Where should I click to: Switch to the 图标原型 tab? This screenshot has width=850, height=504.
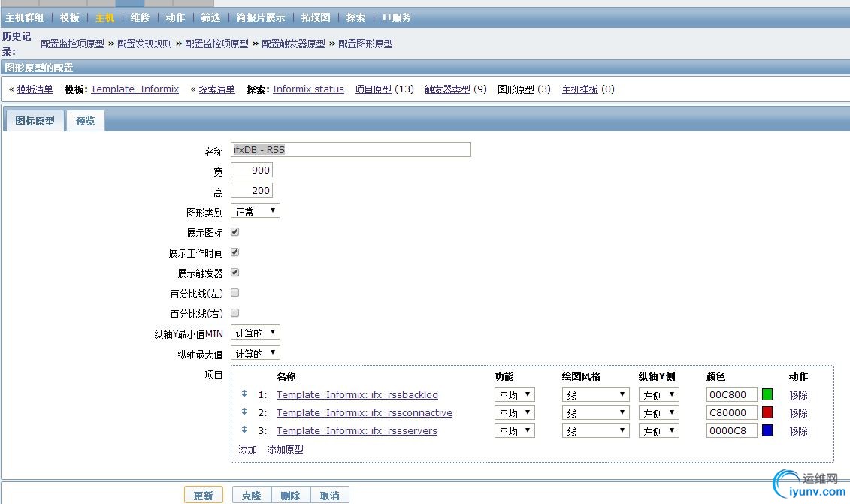(35, 121)
